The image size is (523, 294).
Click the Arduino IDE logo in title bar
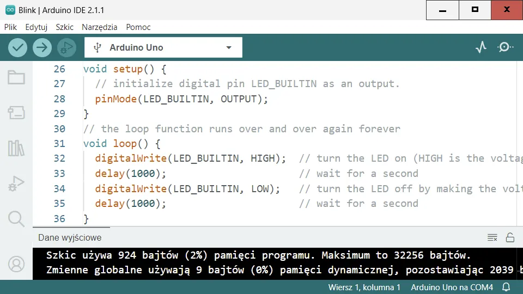10,10
